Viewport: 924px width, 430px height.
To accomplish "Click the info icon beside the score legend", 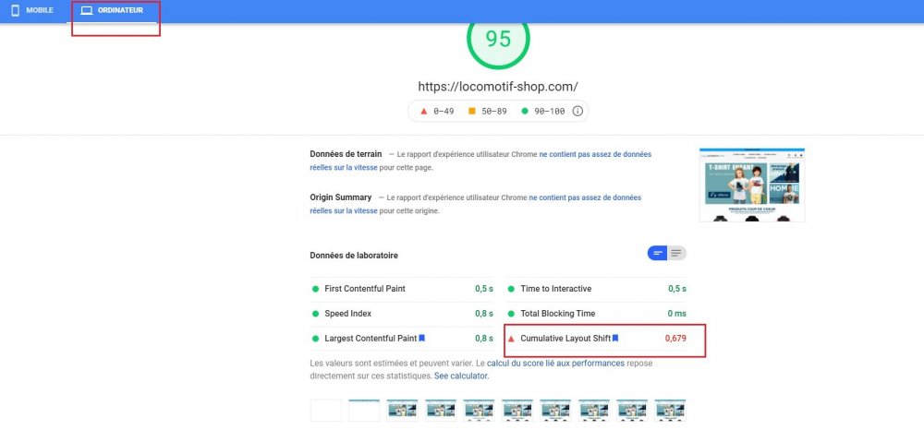I will 577,111.
